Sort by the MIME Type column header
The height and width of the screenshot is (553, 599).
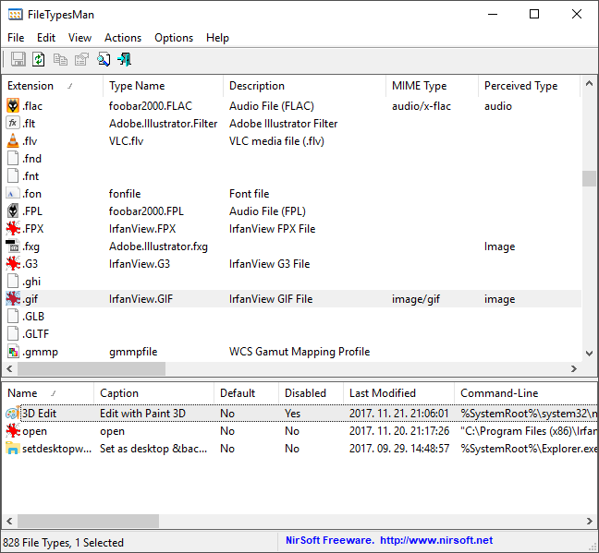tap(419, 86)
